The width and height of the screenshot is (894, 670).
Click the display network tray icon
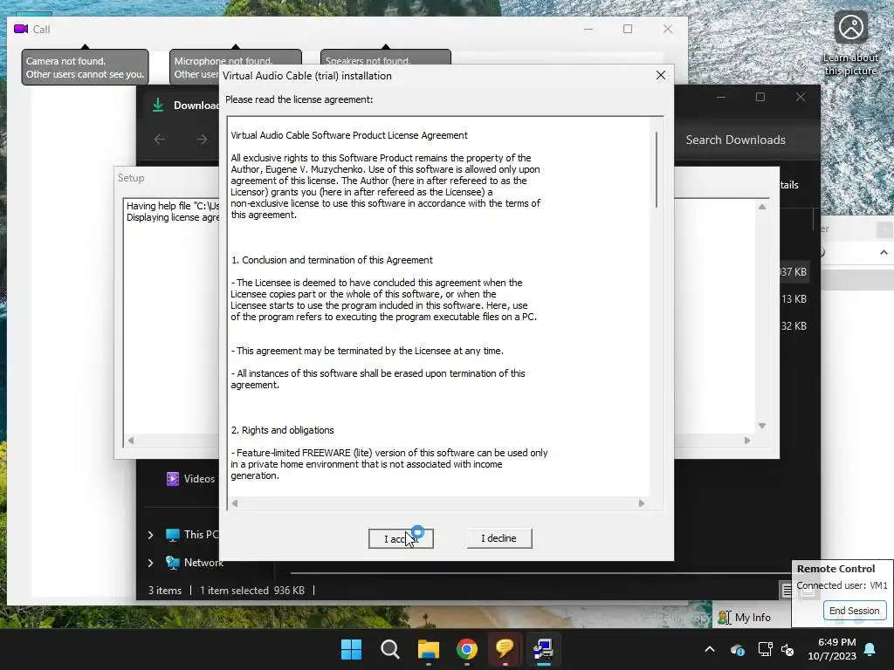[765, 649]
